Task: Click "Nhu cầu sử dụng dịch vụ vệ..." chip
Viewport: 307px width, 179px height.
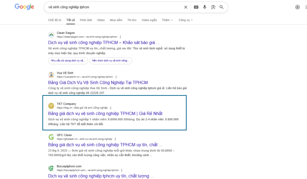Action: point(68,60)
